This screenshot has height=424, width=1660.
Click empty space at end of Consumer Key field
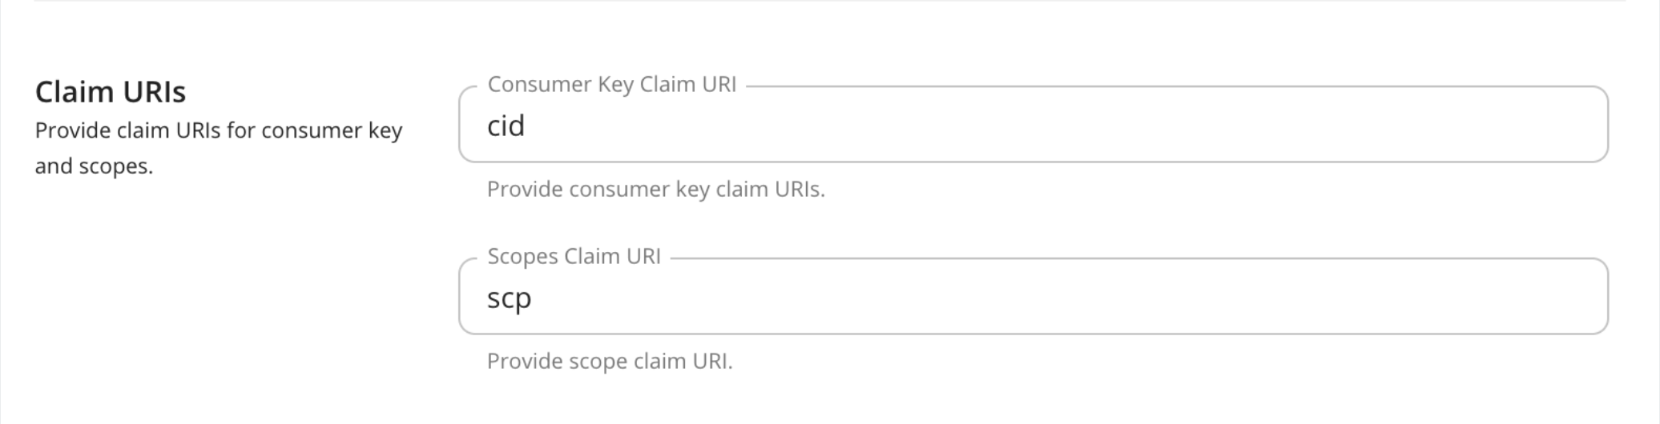coord(1522,126)
